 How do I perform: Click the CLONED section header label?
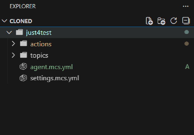pos(21,21)
